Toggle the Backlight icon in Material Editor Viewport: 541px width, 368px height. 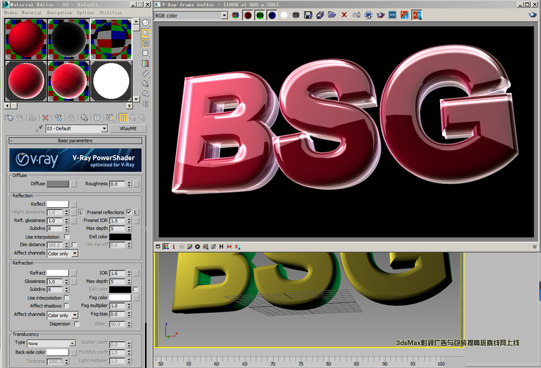tap(146, 33)
